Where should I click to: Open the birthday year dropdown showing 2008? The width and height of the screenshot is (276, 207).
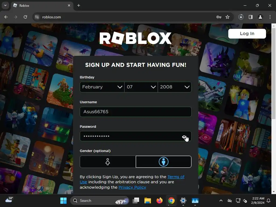(x=175, y=87)
